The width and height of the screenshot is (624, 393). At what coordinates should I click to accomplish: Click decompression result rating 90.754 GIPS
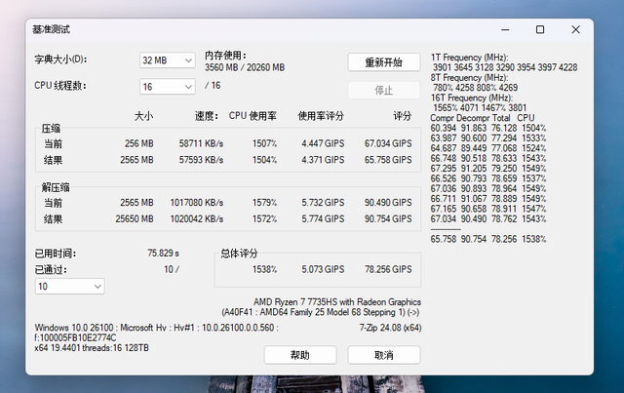point(388,218)
